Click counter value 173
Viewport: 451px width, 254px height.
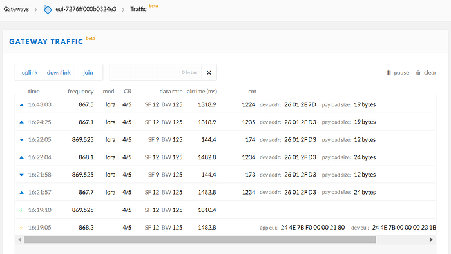click(x=250, y=175)
